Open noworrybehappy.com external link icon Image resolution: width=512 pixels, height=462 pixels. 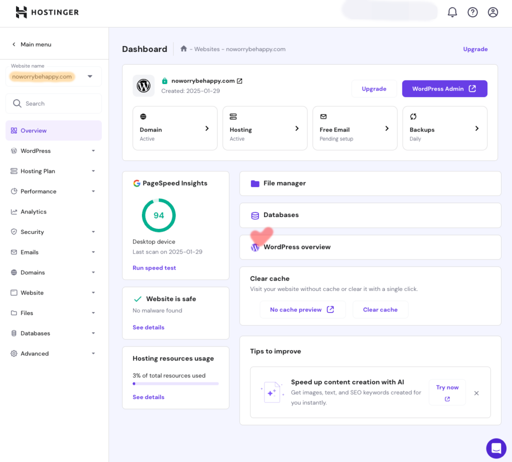click(239, 81)
